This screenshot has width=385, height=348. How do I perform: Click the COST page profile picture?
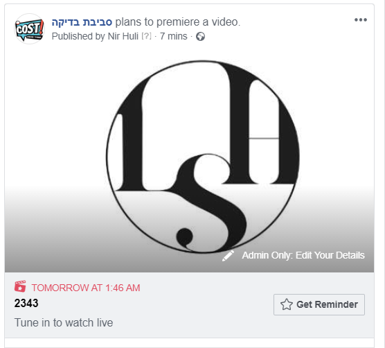click(30, 28)
